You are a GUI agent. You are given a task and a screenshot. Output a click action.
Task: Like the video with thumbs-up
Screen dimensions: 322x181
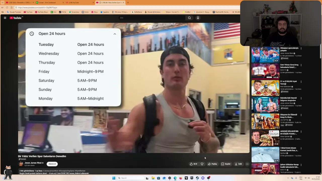click(x=193, y=164)
